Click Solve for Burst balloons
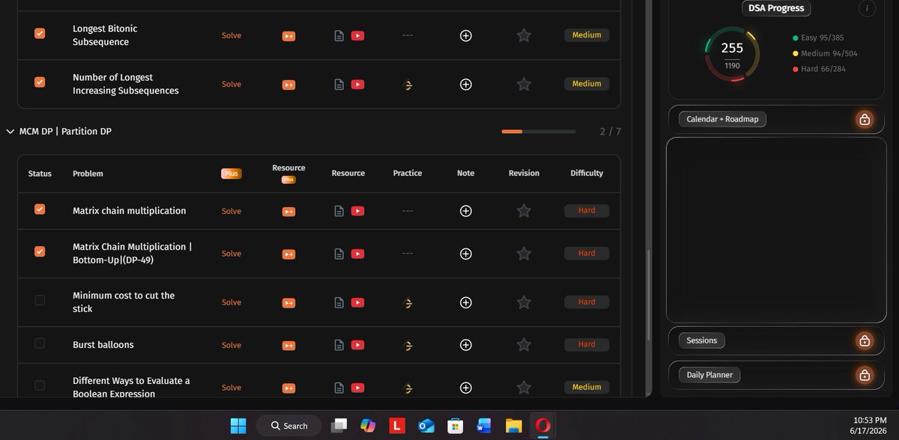This screenshot has height=440, width=899. pyautogui.click(x=231, y=346)
